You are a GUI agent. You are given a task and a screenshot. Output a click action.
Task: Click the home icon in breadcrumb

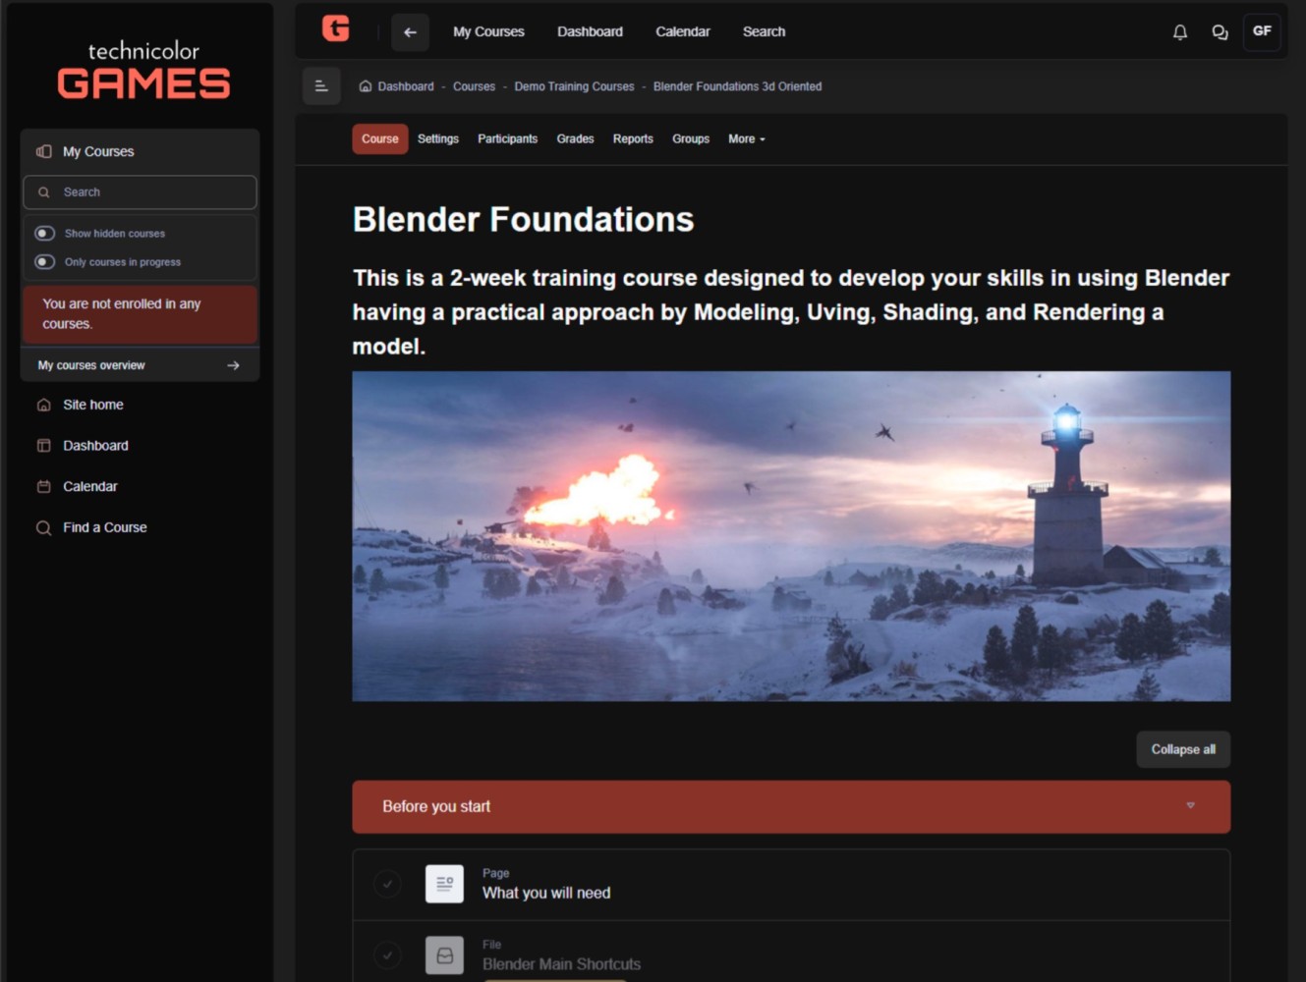[x=366, y=86]
